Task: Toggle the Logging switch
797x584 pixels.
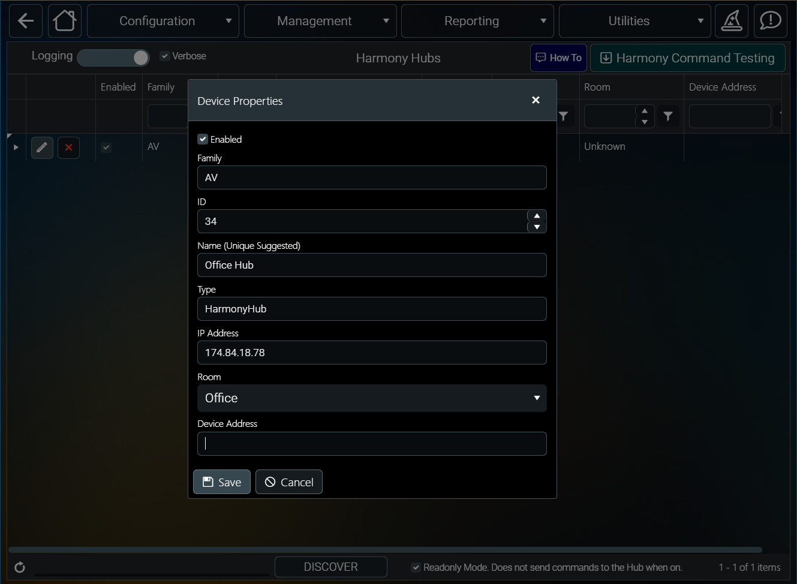Action: (x=113, y=58)
